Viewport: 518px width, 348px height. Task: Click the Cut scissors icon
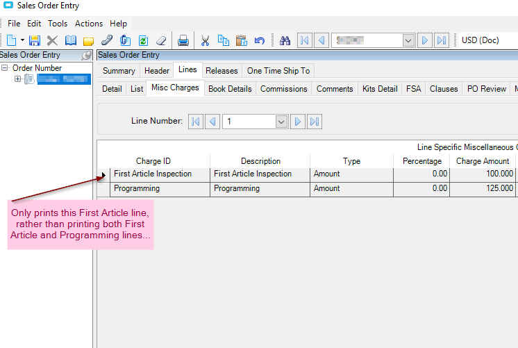point(205,41)
